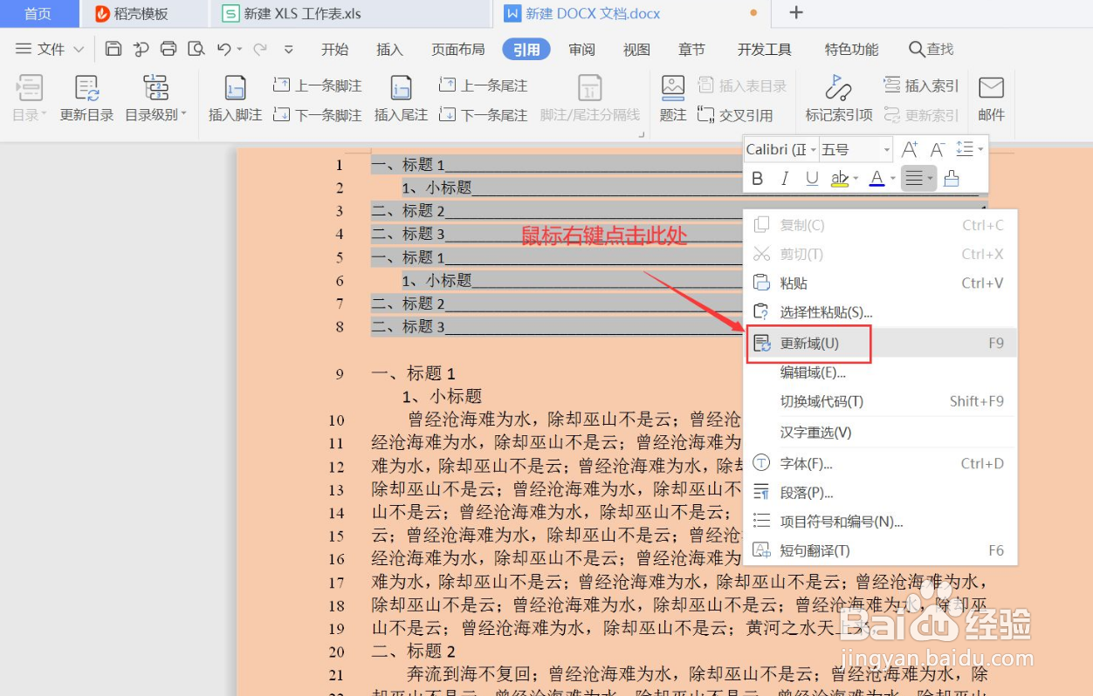This screenshot has height=696, width=1093.
Task: Pick a font color using the A swatch
Action: (875, 178)
